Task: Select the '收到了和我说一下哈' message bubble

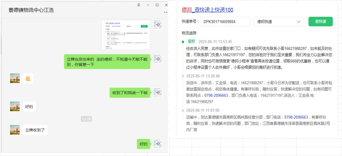Action: coord(130,93)
